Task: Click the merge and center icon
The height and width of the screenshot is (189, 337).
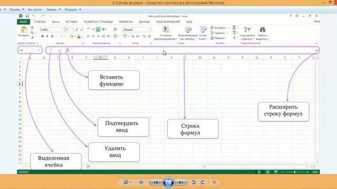Action: point(115,36)
